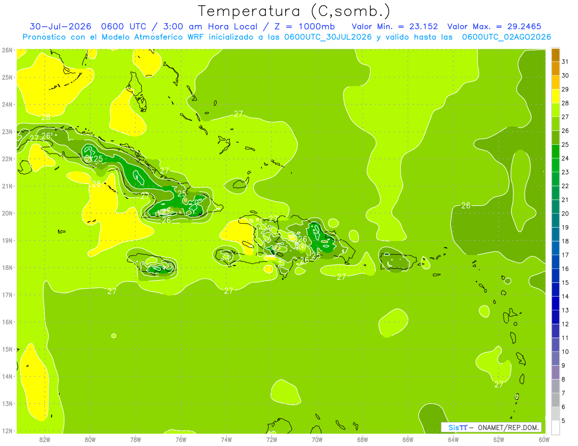Select the 80W longitude axis label
This screenshot has width=578, height=446.
coord(90,439)
